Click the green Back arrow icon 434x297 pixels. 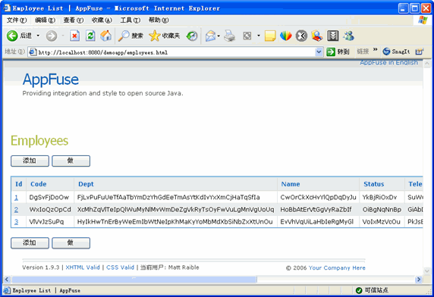click(x=12, y=36)
